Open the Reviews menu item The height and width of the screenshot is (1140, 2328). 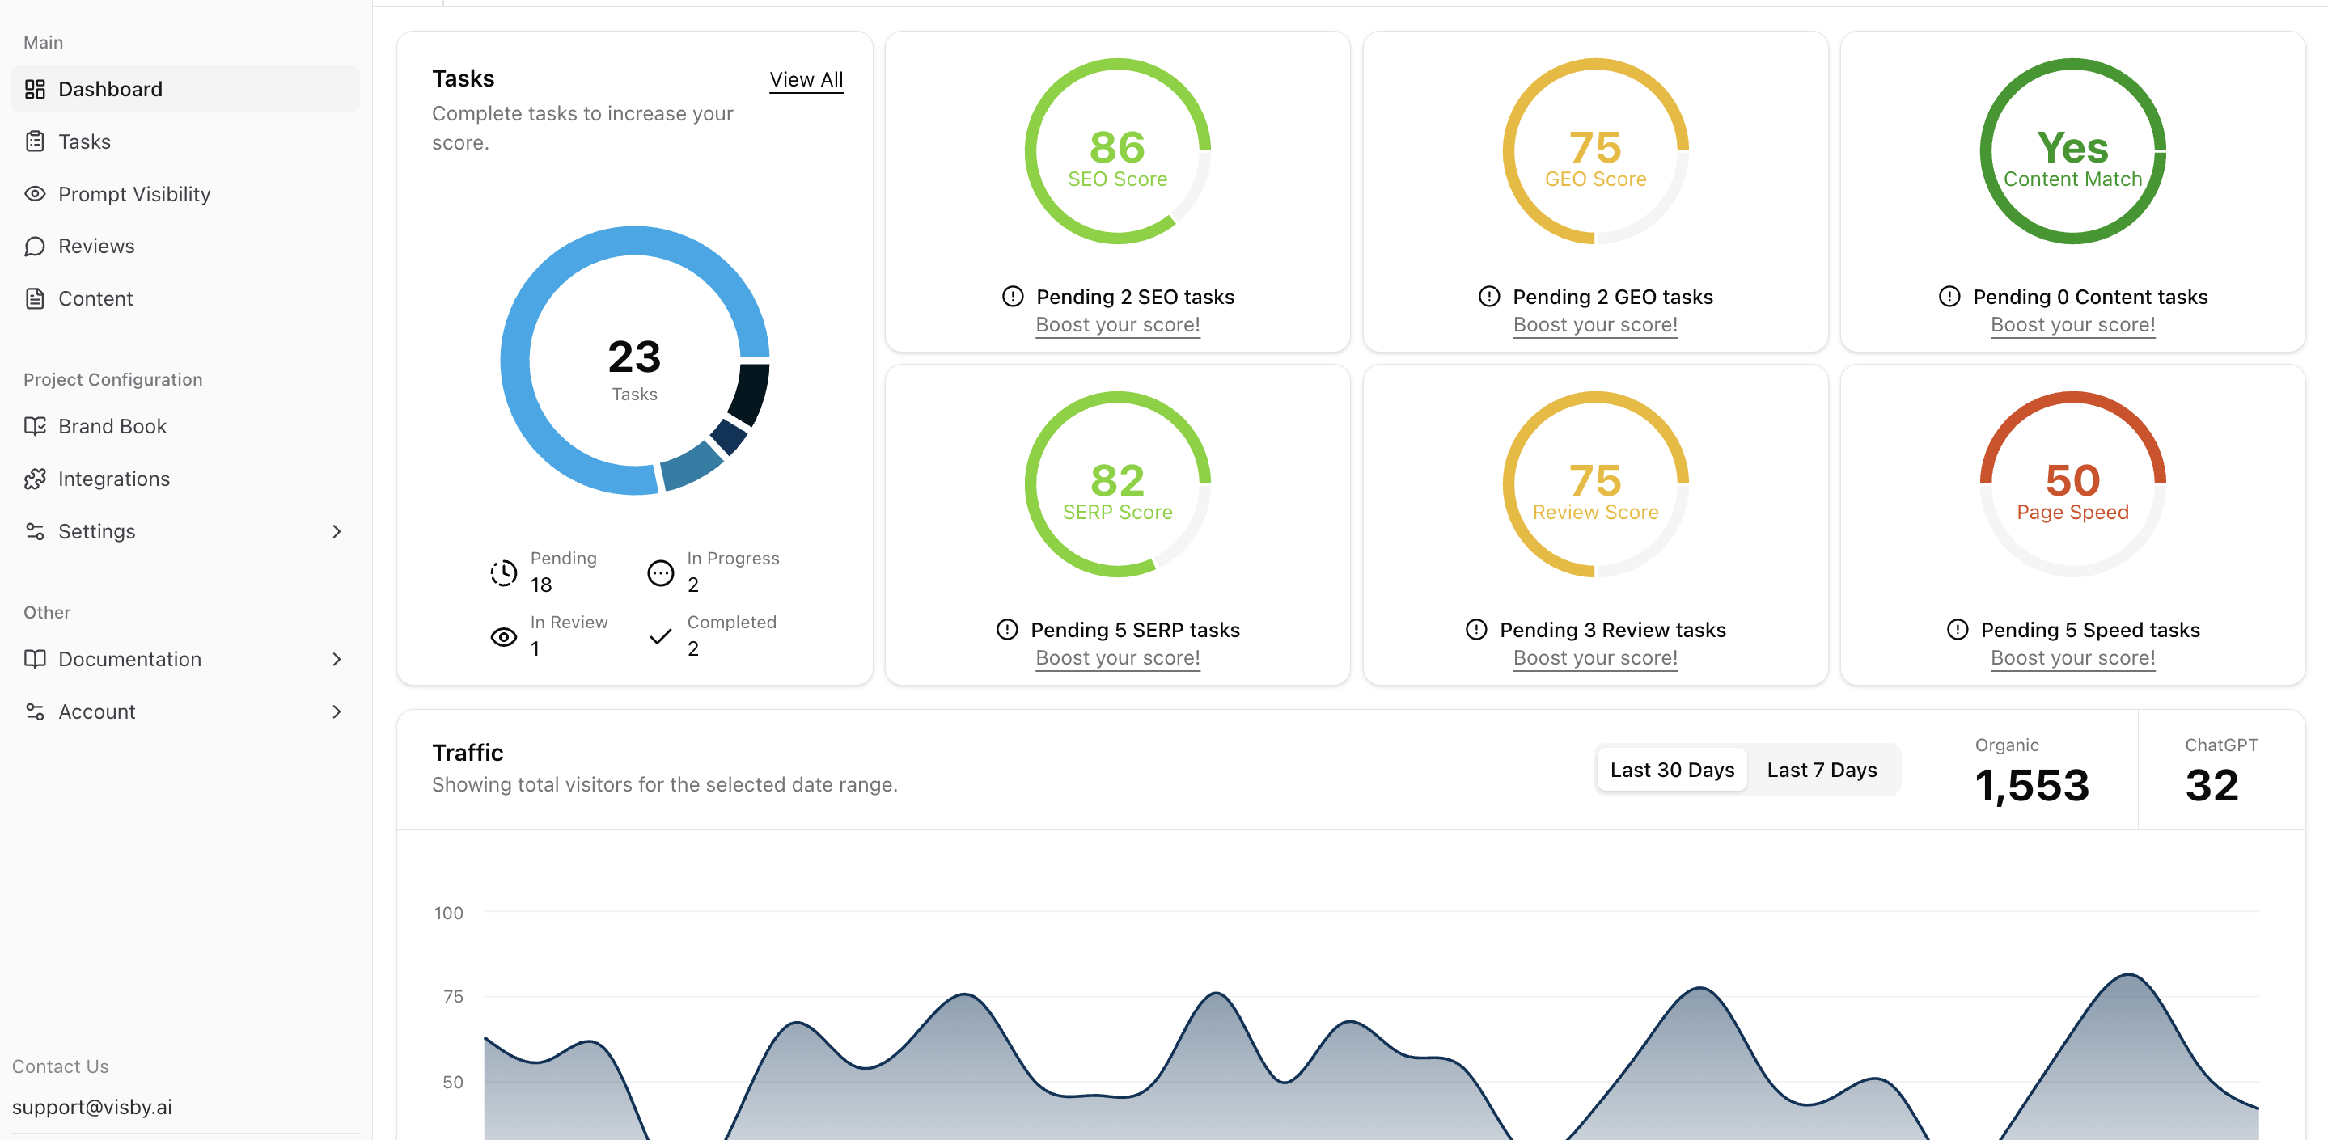(x=95, y=246)
